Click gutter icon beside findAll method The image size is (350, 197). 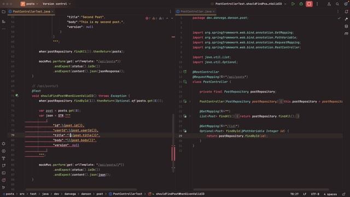185,116
